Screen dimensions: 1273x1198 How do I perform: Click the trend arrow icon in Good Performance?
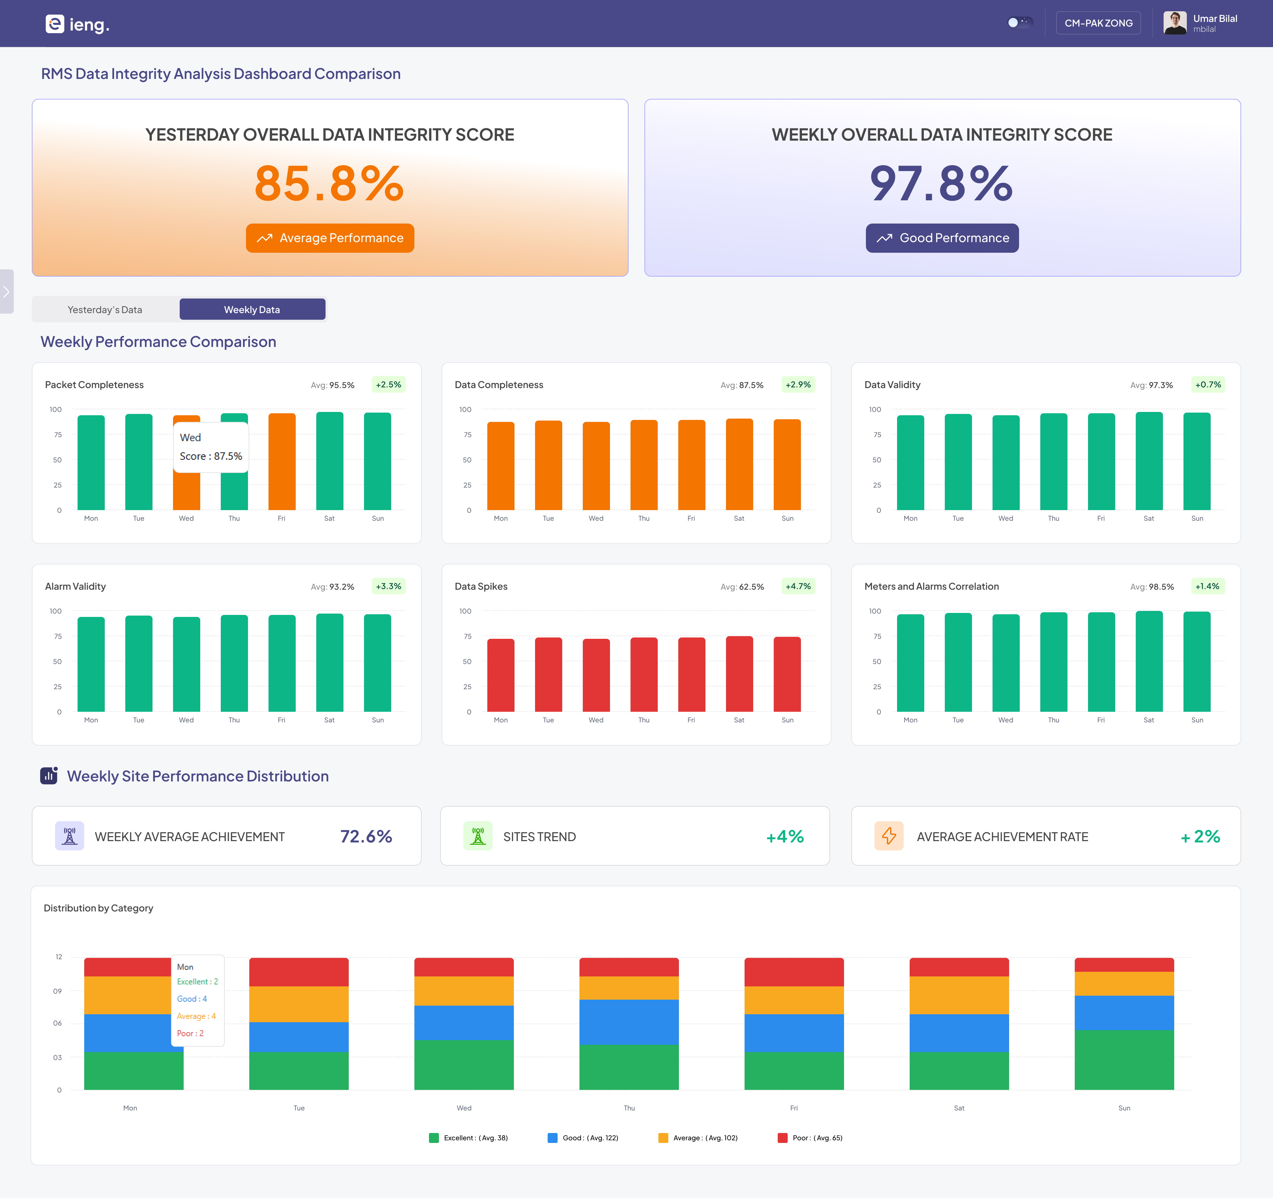[x=884, y=238]
